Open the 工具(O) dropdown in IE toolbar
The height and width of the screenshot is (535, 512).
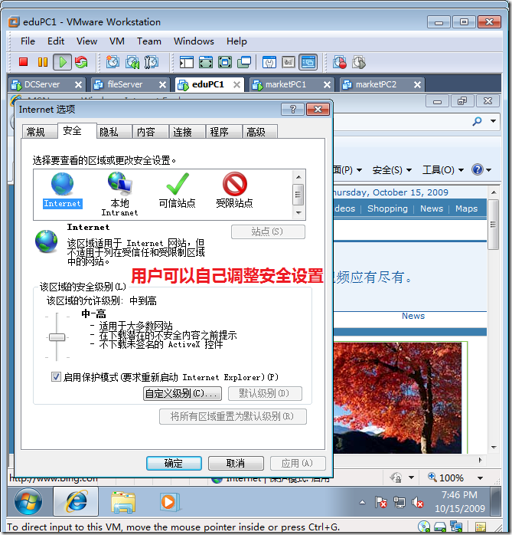[x=443, y=170]
